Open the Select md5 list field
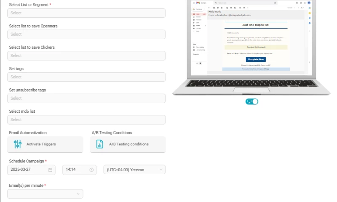This screenshot has width=337, height=202. click(x=86, y=120)
